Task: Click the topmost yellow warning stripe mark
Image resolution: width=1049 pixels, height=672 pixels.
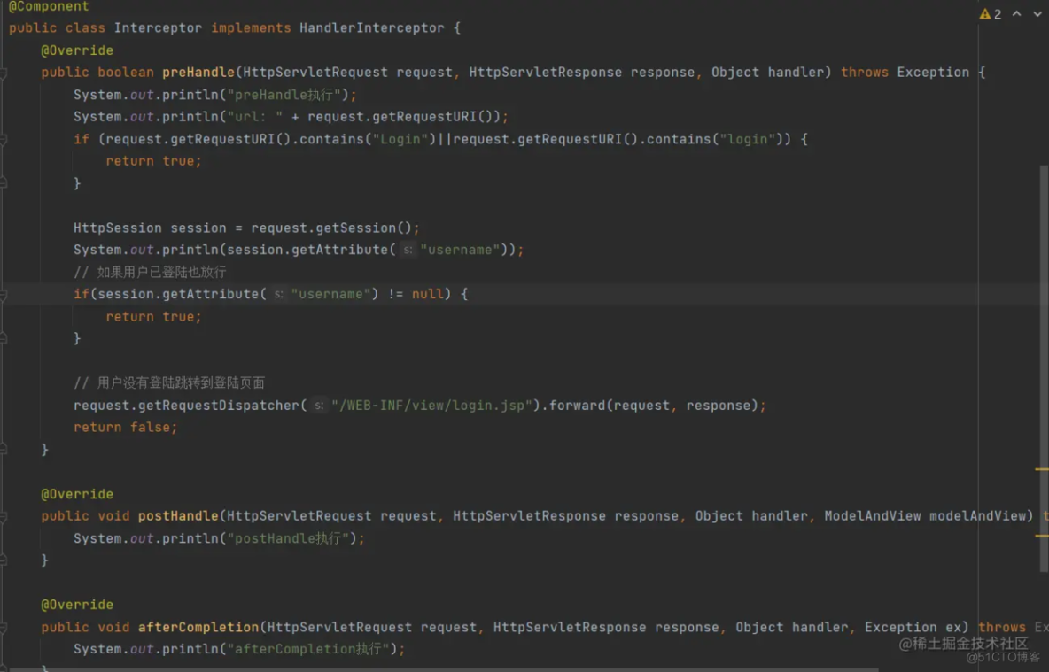Action: [x=1042, y=468]
